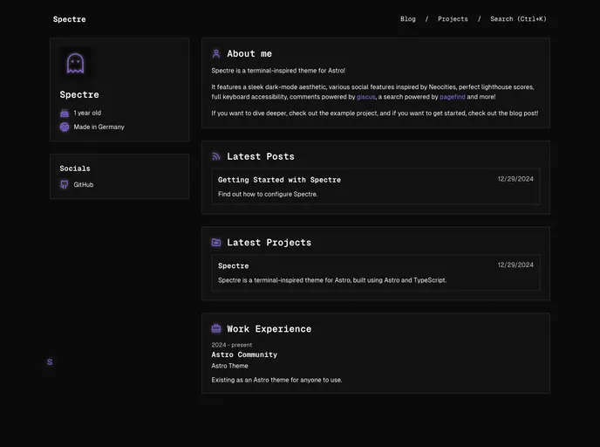Click the Socials heading

coord(75,168)
